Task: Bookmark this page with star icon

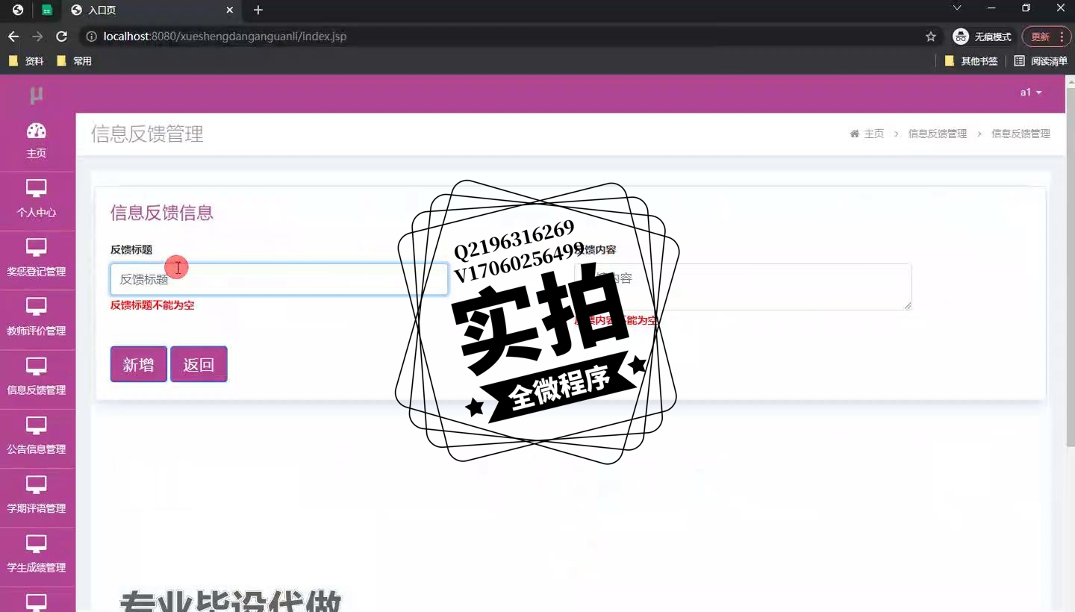Action: (931, 37)
